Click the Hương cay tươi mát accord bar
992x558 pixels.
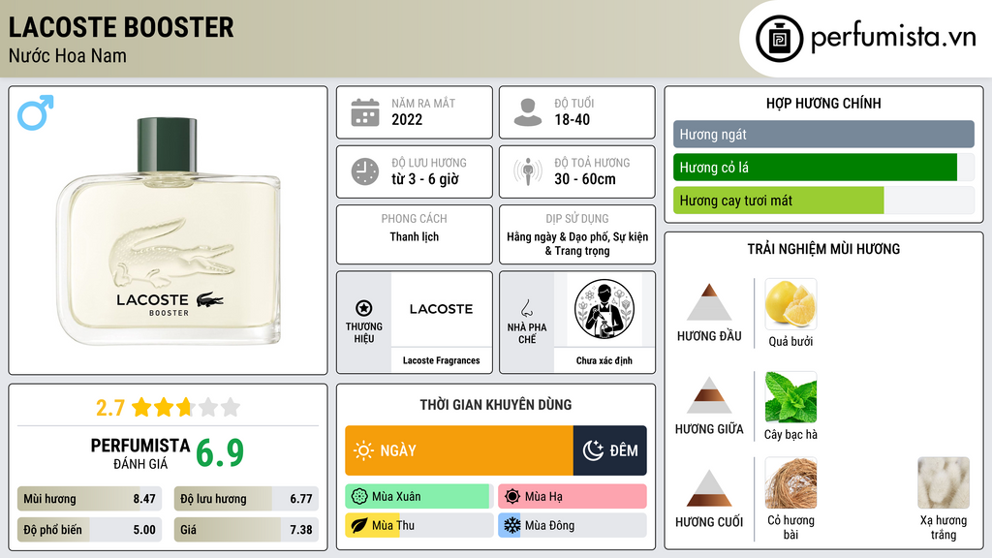(x=823, y=201)
